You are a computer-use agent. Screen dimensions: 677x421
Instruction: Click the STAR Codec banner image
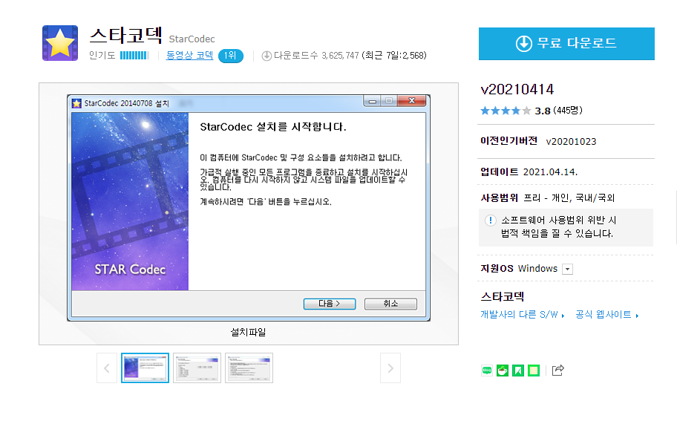(x=130, y=201)
